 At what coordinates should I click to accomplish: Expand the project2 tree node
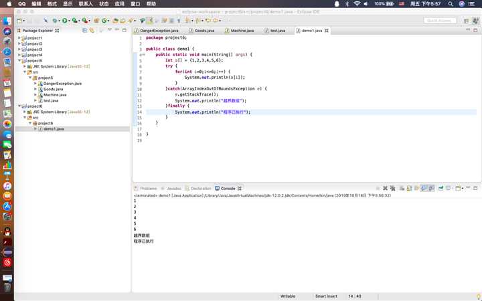coord(19,43)
